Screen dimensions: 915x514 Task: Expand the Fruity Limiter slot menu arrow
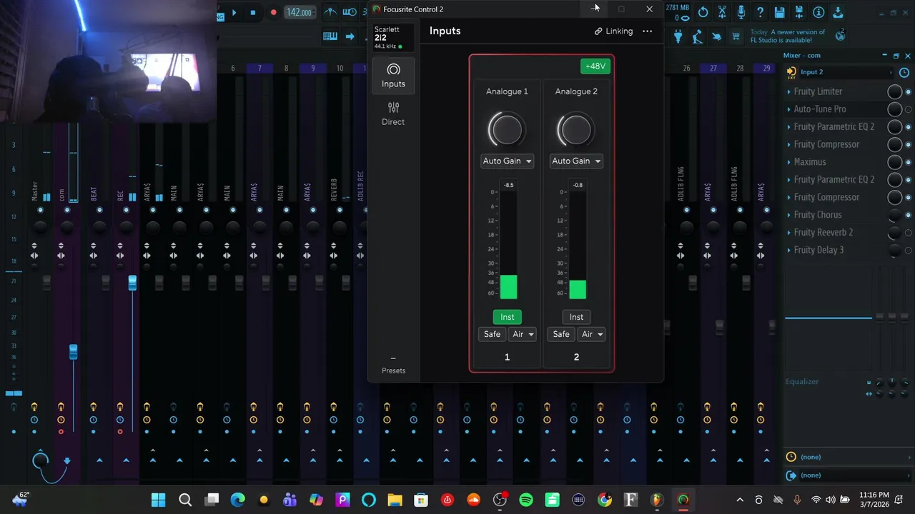pyautogui.click(x=788, y=92)
